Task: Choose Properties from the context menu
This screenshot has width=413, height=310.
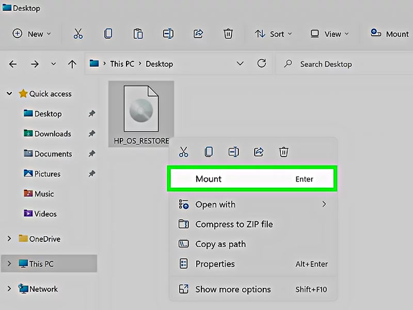Action: 253,264
